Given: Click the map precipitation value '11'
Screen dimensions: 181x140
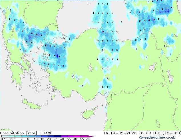Looking at the screenshot, I should tap(32, 33).
